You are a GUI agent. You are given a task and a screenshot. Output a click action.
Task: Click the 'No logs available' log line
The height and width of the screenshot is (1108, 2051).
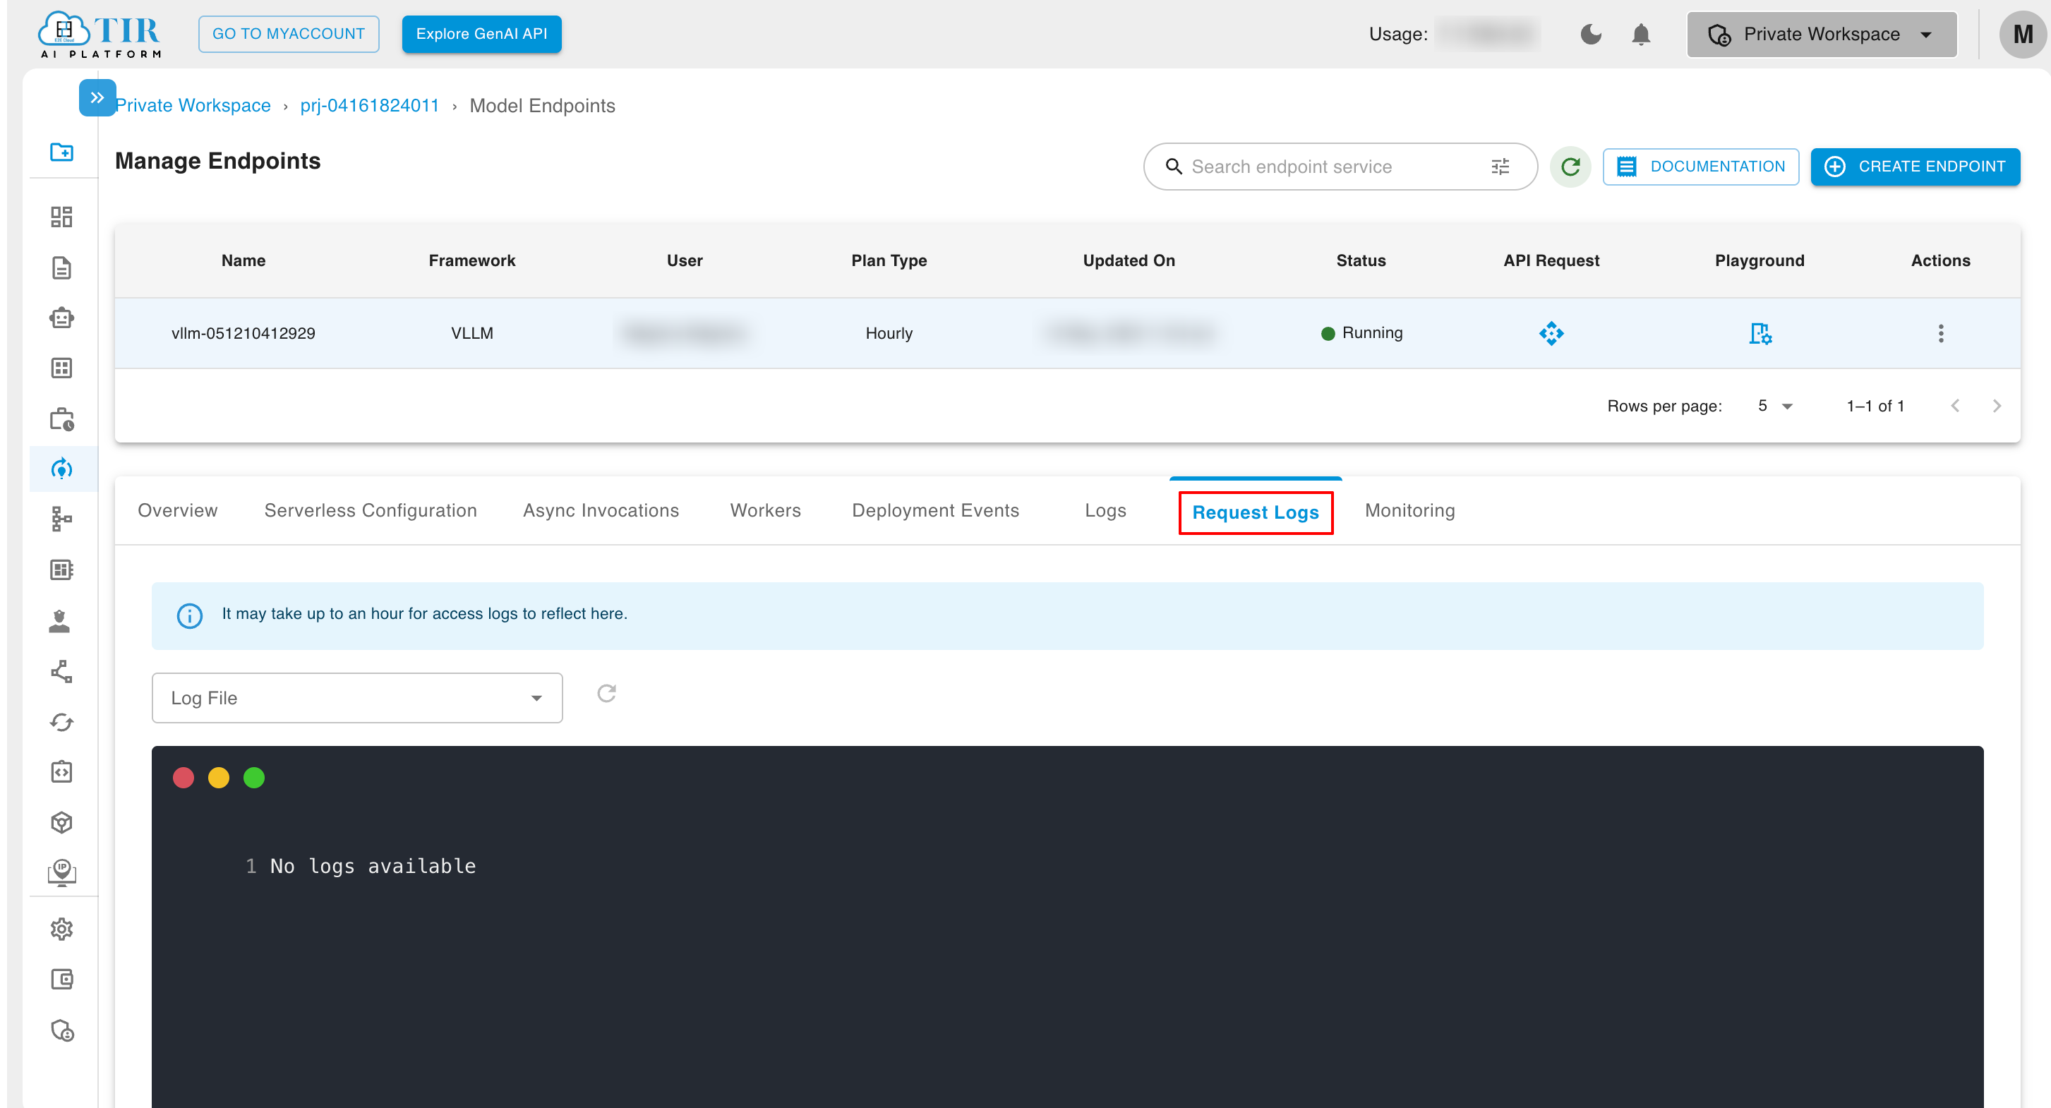[x=373, y=866]
